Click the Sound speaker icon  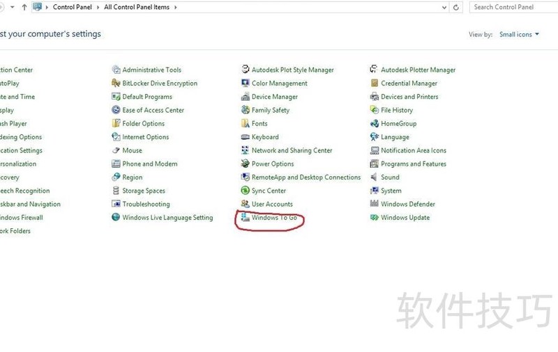pos(374,177)
